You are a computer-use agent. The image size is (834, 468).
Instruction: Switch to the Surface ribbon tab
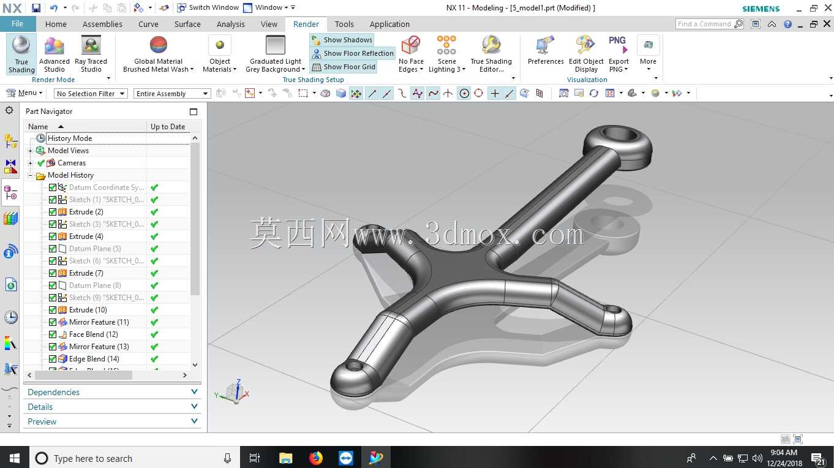pyautogui.click(x=187, y=25)
